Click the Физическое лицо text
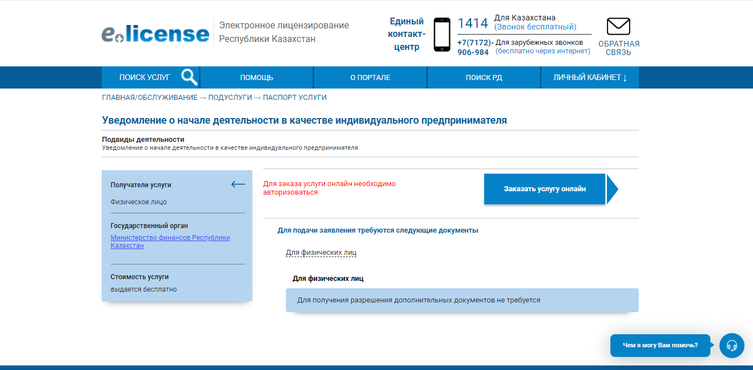The height and width of the screenshot is (370, 753). point(139,202)
